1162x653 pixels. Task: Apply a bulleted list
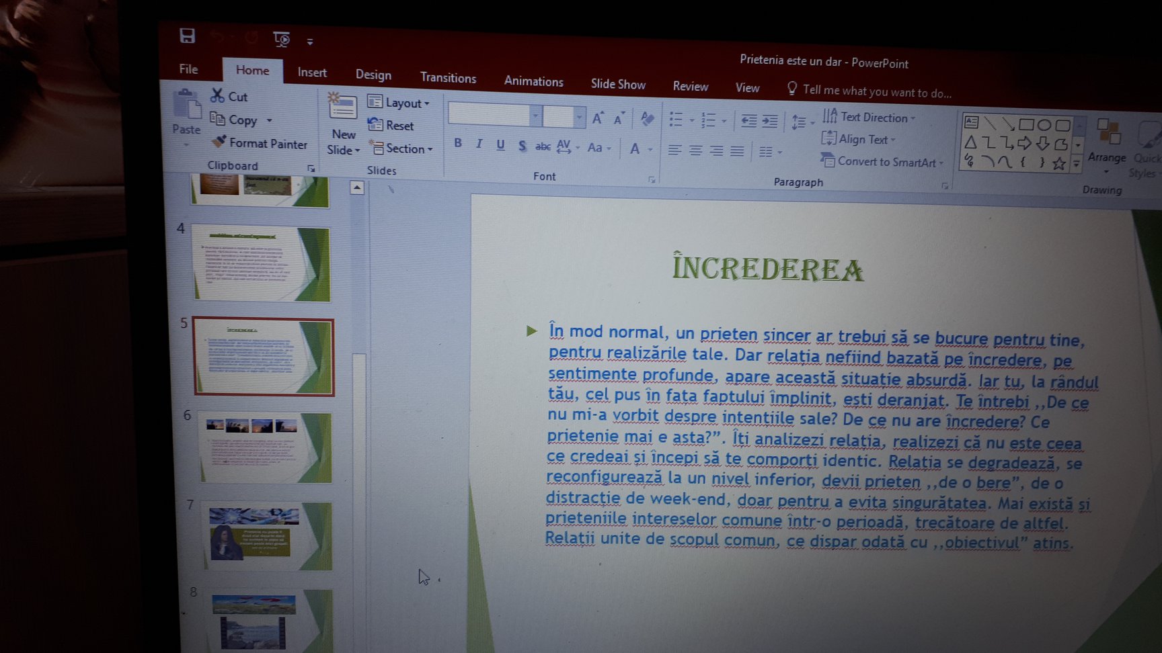pos(676,120)
